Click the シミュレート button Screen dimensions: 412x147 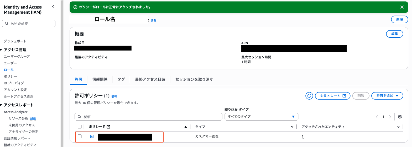333,96
